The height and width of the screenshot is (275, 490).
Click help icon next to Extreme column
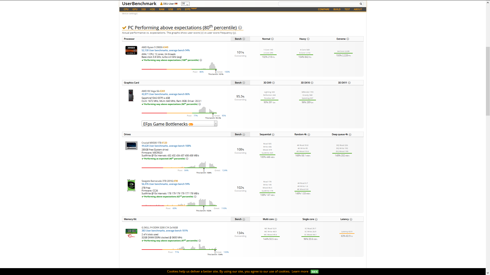pyautogui.click(x=348, y=39)
